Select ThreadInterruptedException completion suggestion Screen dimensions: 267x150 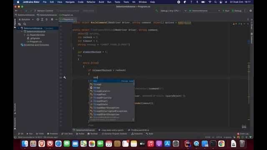pyautogui.click(x=112, y=111)
